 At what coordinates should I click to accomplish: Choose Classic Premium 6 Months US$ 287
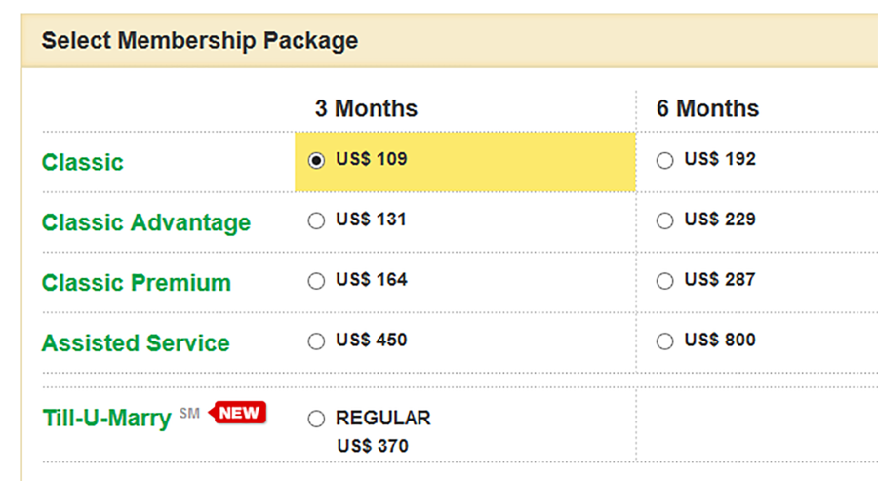pos(664,281)
